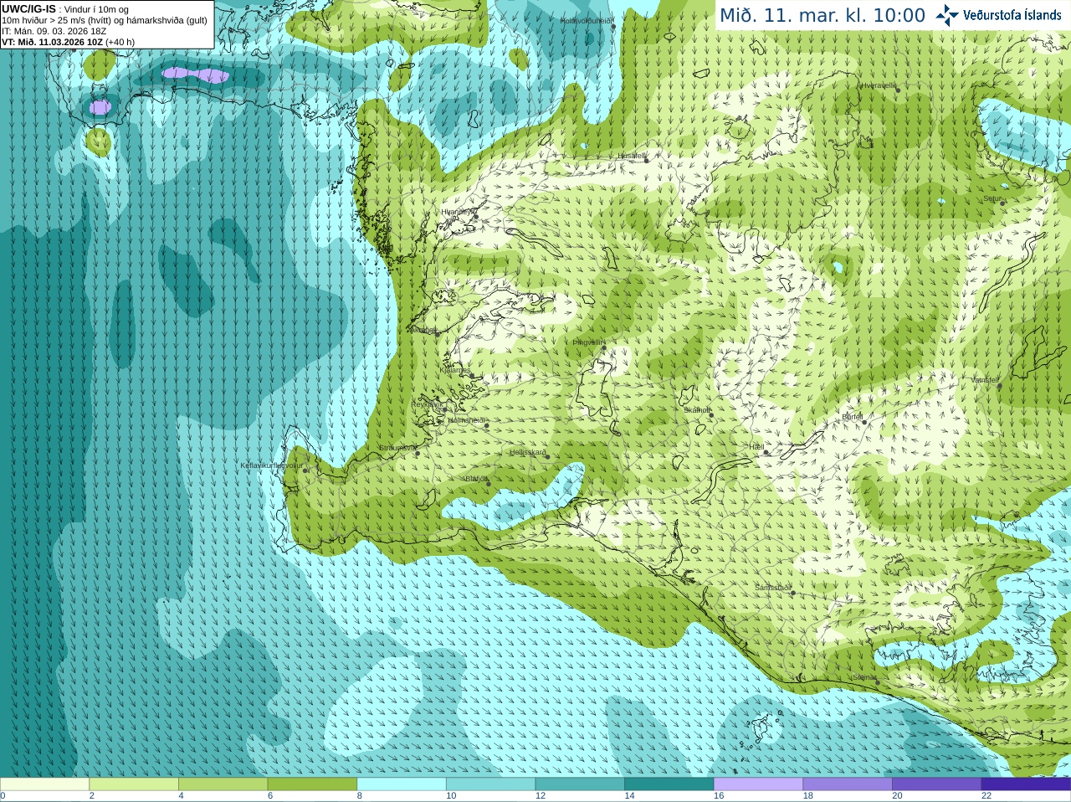
Task: Click the Hólmsheiði station label
Action: point(466,420)
